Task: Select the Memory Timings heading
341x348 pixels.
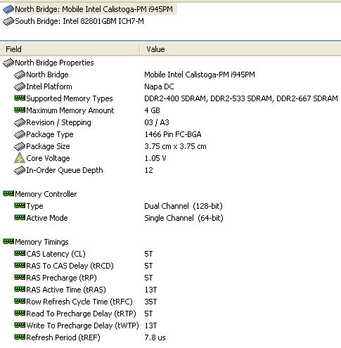Action: coord(41,242)
